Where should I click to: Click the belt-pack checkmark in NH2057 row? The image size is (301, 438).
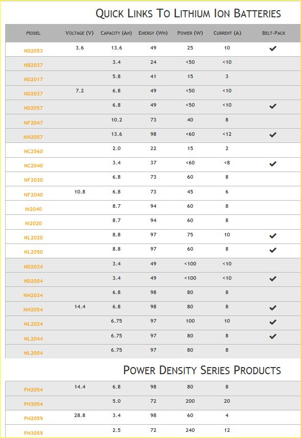[273, 135]
